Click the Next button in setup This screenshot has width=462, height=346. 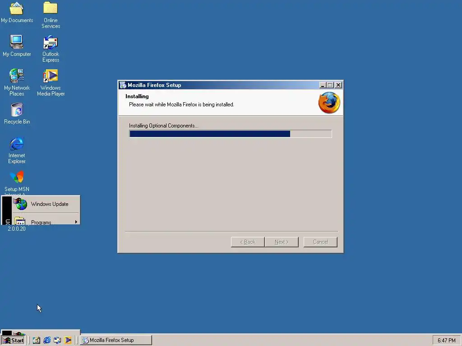pyautogui.click(x=282, y=242)
